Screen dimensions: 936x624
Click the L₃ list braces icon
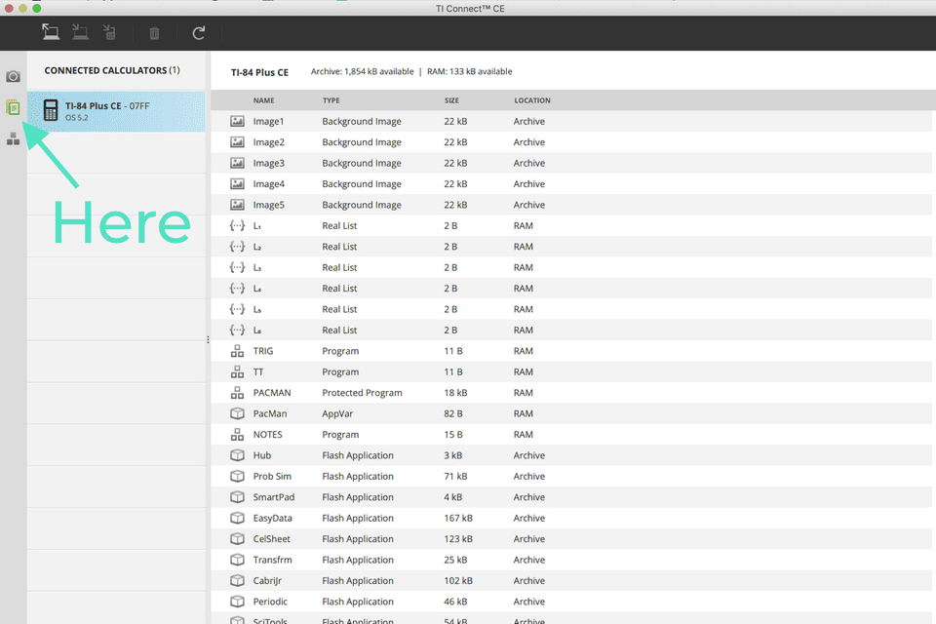pos(237,267)
